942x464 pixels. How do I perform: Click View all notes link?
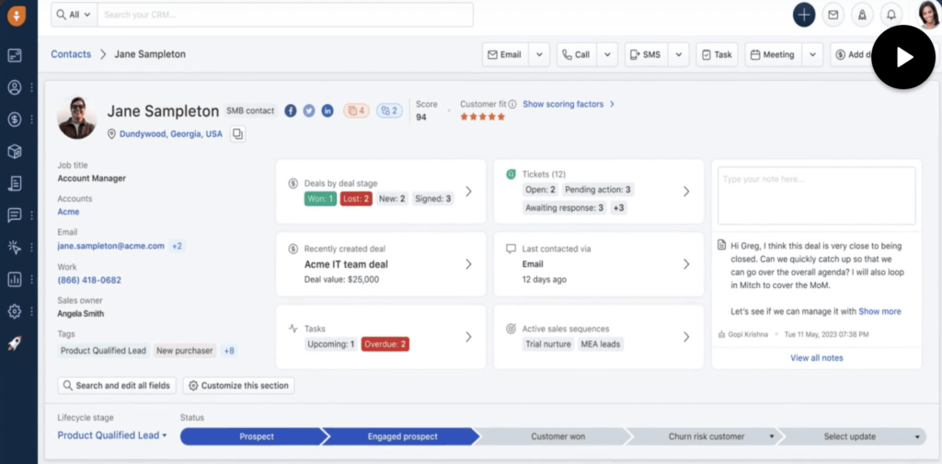816,358
